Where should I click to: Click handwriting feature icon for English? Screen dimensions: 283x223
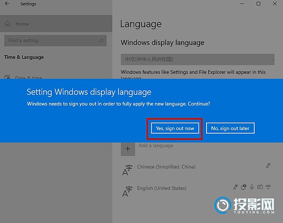(260, 187)
